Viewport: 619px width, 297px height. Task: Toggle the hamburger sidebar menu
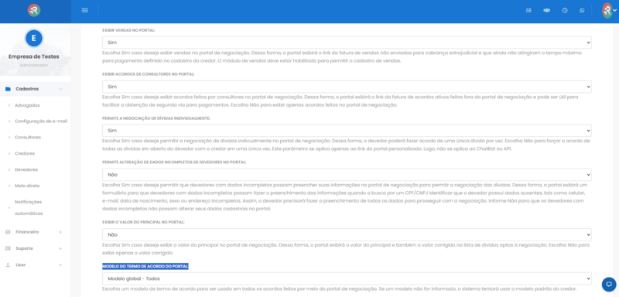pyautogui.click(x=85, y=10)
